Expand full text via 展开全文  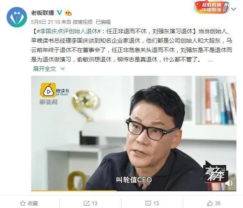tap(44, 69)
